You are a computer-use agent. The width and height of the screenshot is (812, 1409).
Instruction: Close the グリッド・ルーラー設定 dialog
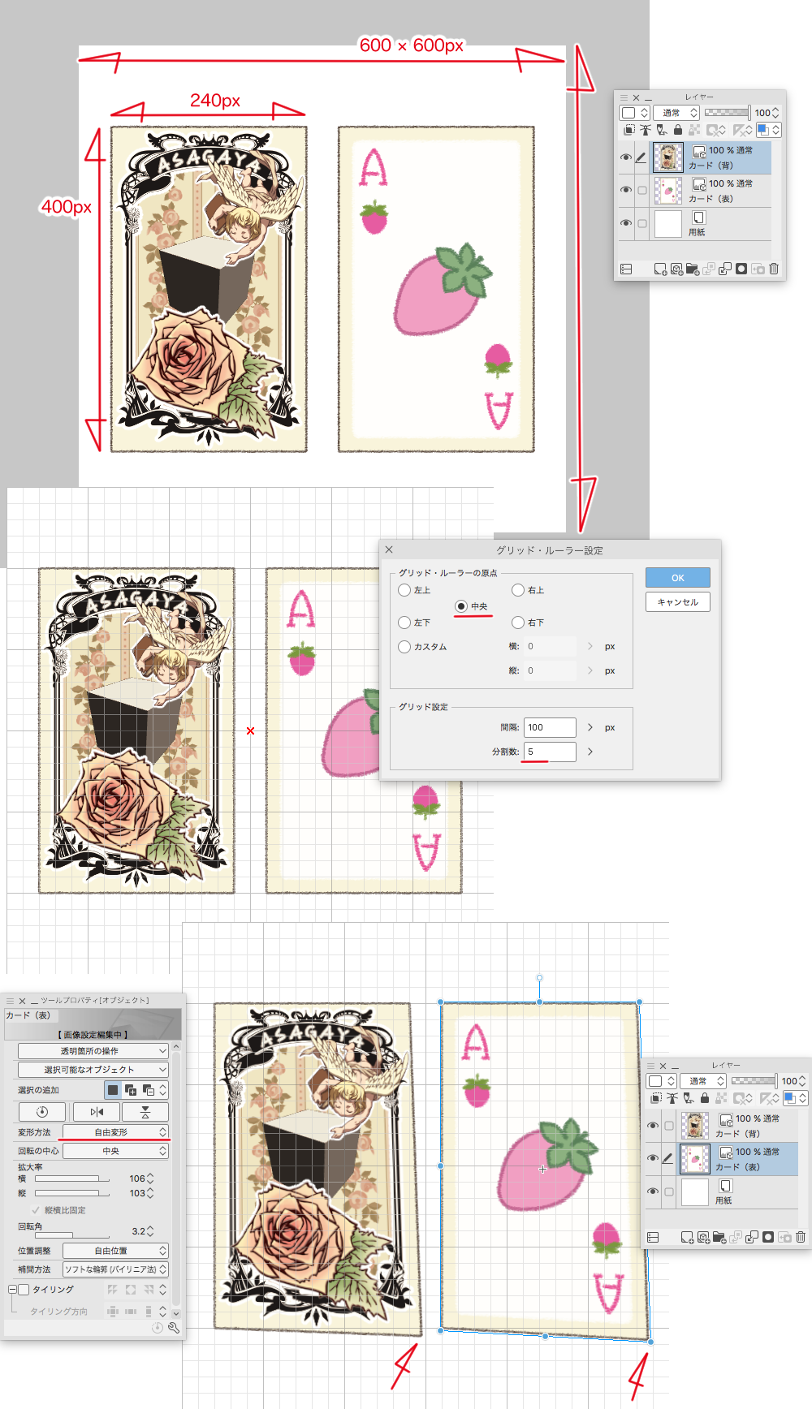click(389, 549)
